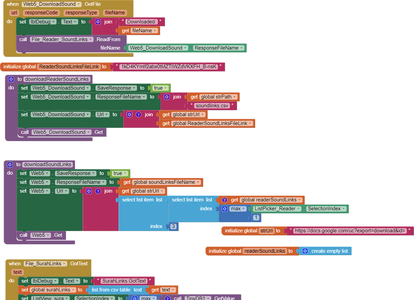
Task: Open get text dropdown in csv table block
Action: tap(174, 290)
